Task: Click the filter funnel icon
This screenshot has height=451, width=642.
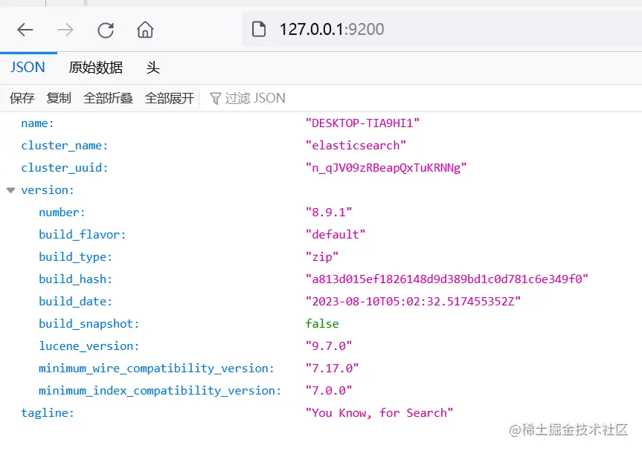Action: 216,99
